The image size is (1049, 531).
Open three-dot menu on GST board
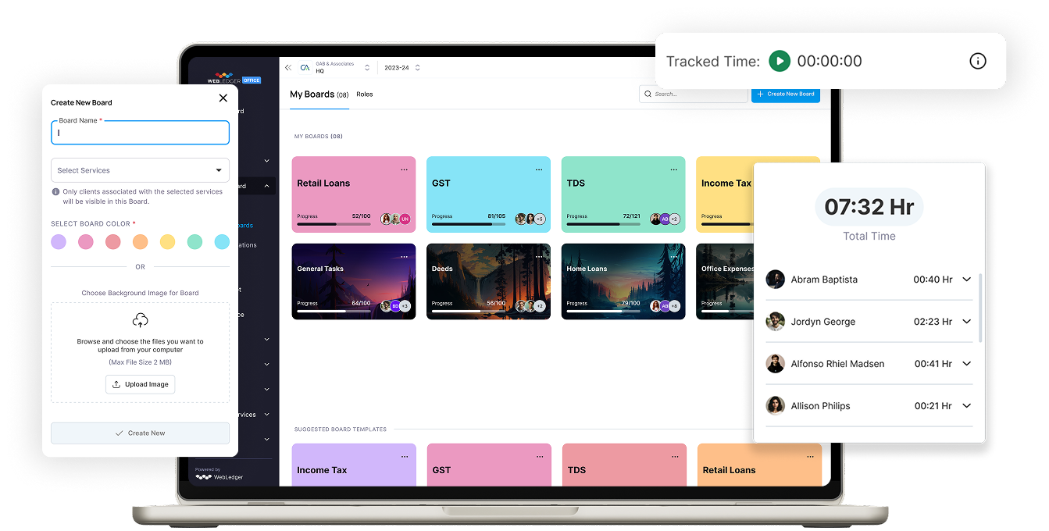pos(539,169)
